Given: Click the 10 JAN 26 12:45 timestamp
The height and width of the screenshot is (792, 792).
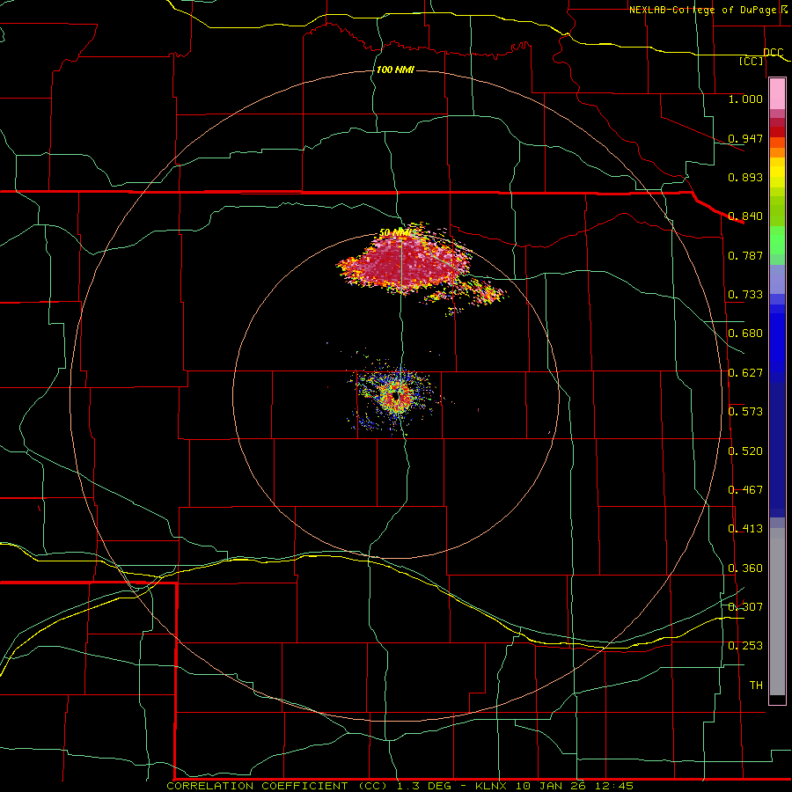Looking at the screenshot, I should (575, 786).
